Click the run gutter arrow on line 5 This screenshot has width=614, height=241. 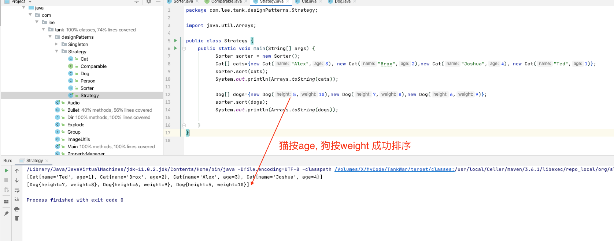(x=175, y=41)
